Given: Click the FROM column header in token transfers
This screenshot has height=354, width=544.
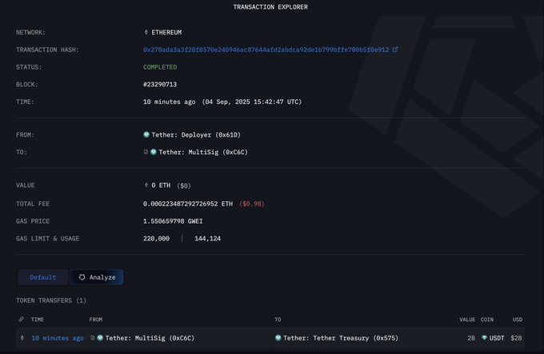Looking at the screenshot, I should pyautogui.click(x=96, y=320).
